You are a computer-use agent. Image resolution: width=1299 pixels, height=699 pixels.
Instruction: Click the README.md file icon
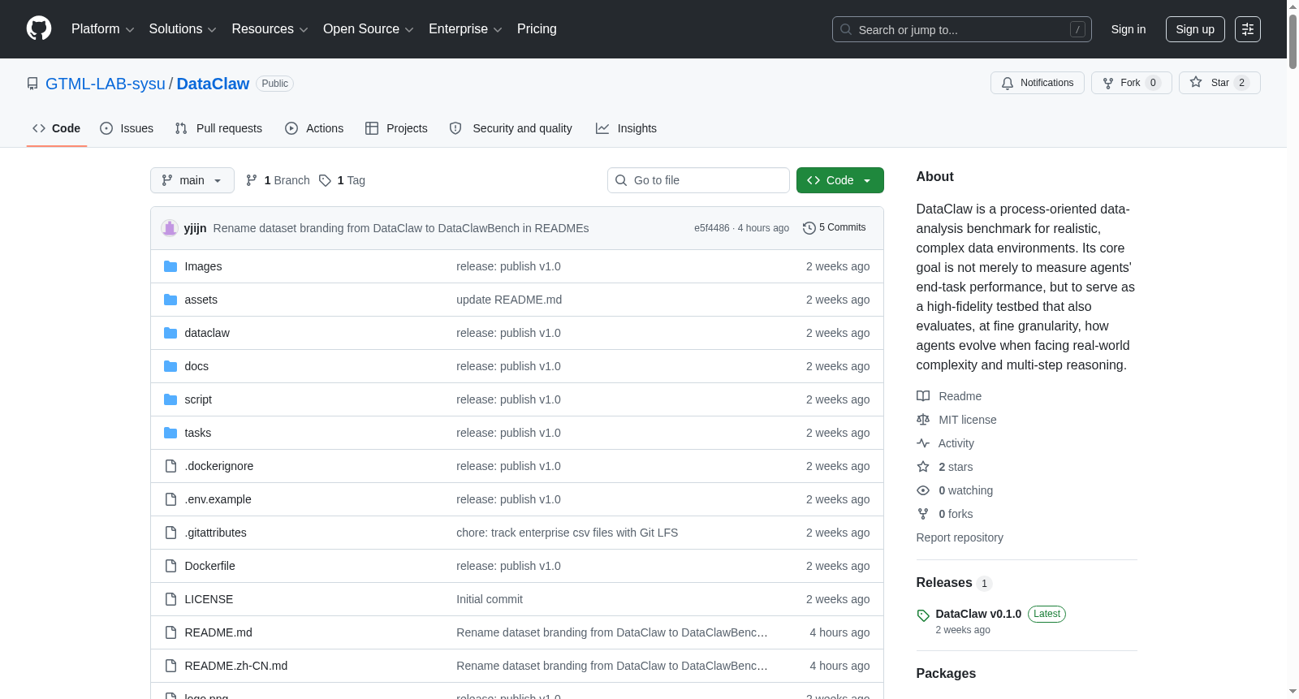(x=170, y=632)
